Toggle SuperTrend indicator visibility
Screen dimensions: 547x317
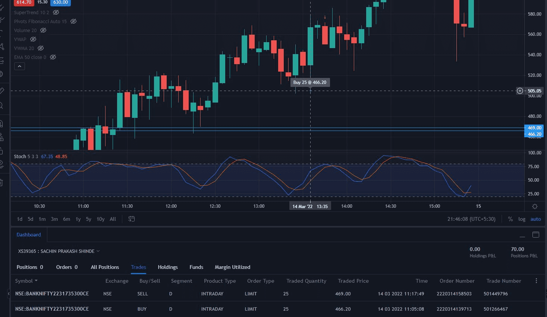click(56, 12)
